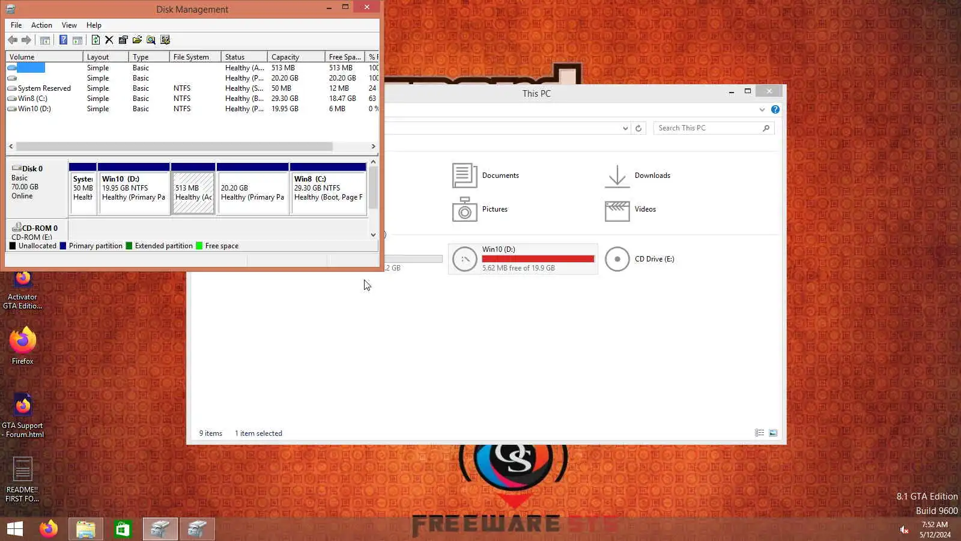Click the horizontal scrollbar right arrow in volume list
961x541 pixels.
373,146
